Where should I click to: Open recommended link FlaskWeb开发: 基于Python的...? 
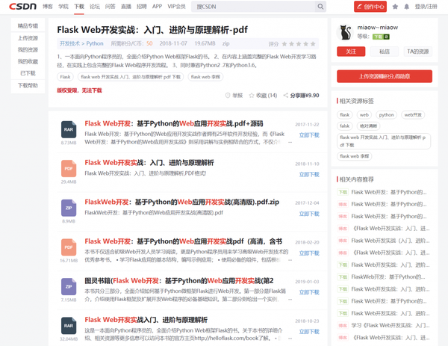click(x=388, y=277)
